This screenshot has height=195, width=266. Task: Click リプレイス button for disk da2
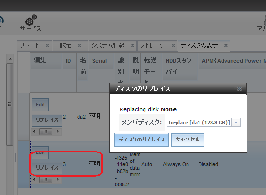47,120
